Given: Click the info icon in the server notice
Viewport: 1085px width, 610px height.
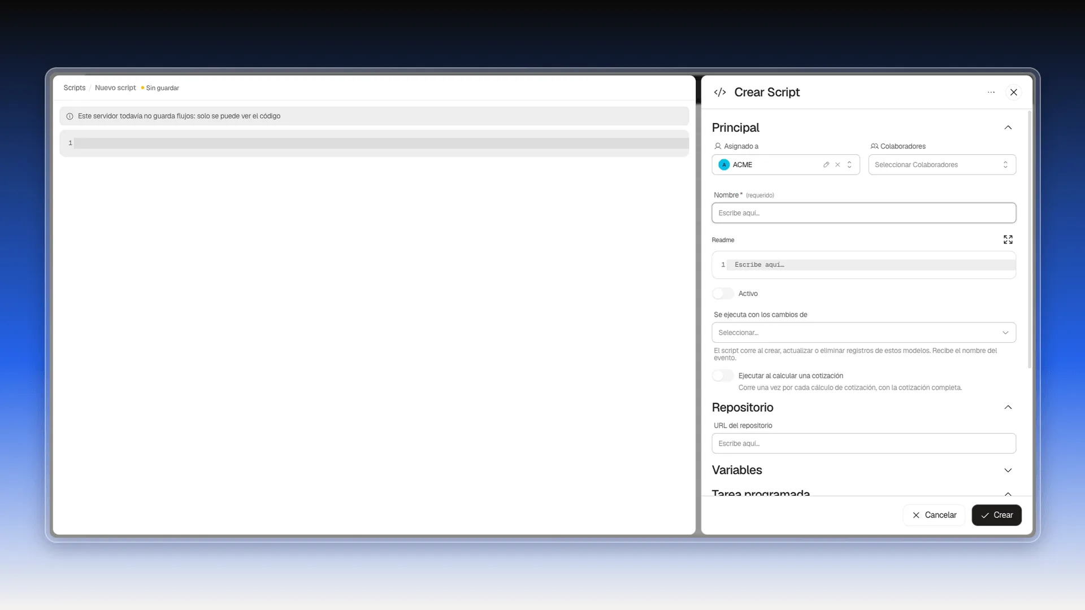Looking at the screenshot, I should click(70, 116).
